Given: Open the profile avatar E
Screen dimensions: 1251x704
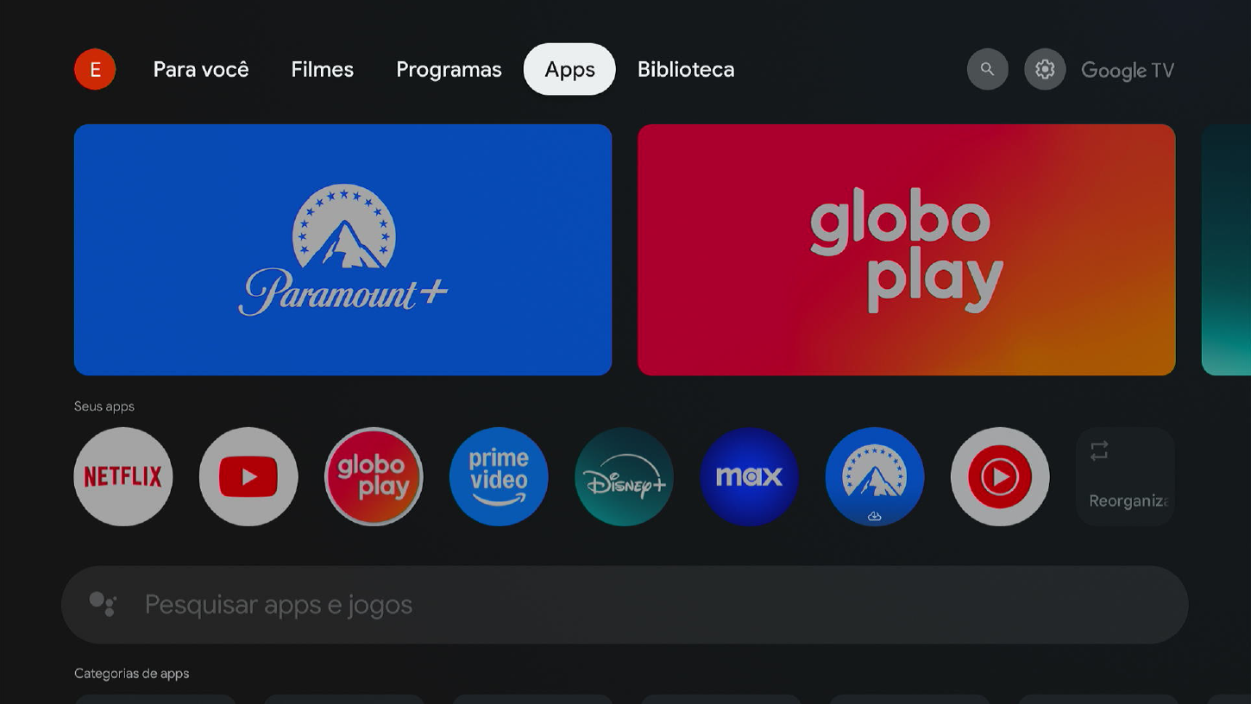Looking at the screenshot, I should 95,69.
